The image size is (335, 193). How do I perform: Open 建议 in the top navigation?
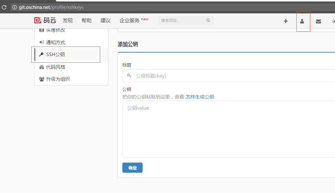pyautogui.click(x=106, y=21)
